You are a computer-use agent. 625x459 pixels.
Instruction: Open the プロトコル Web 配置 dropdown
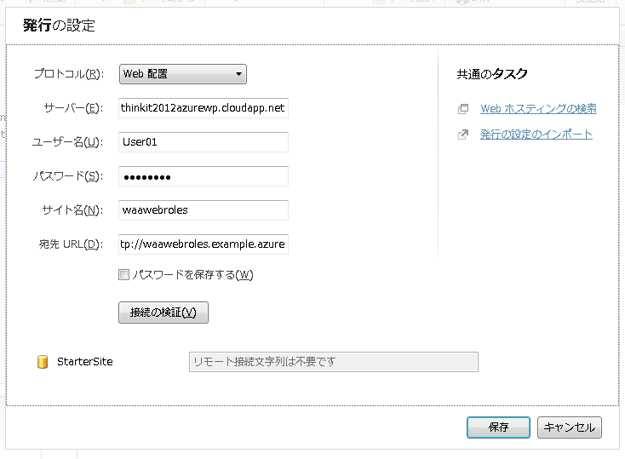coord(183,74)
